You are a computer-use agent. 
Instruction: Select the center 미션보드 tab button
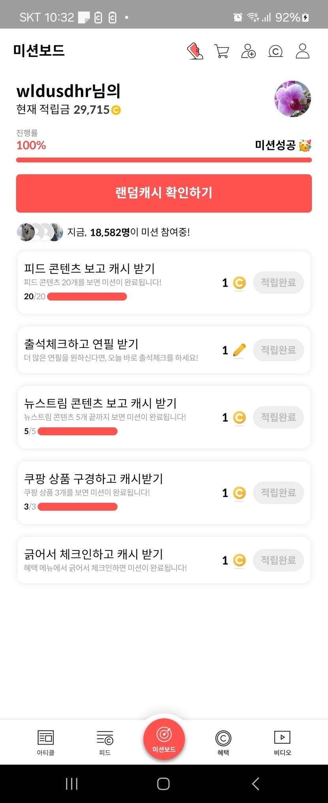[x=164, y=739]
